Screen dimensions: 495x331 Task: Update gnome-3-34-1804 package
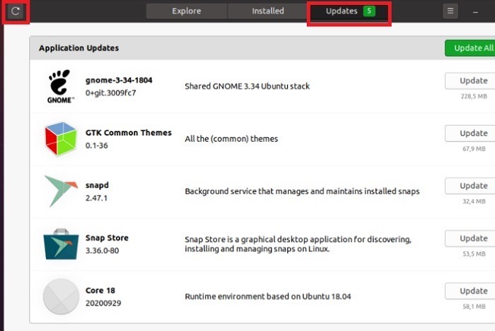(x=470, y=80)
